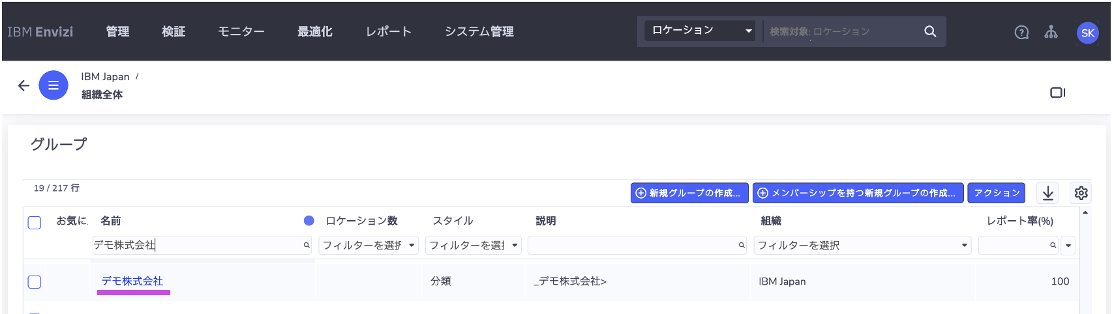Open the help question mark icon

point(1022,32)
